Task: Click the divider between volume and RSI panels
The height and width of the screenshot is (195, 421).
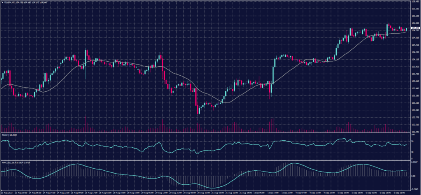Action: [206, 132]
